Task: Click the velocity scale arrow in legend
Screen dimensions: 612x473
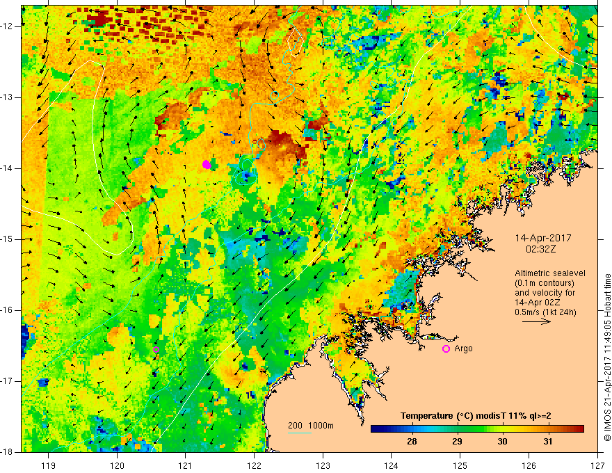Action: coord(536,321)
